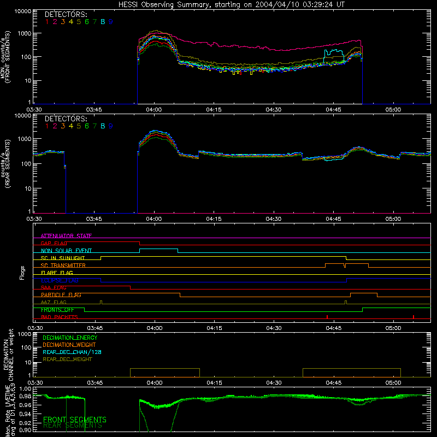Click the FRONTS_OFF flag label
This screenshot has height=437, width=437.
[x=57, y=310]
